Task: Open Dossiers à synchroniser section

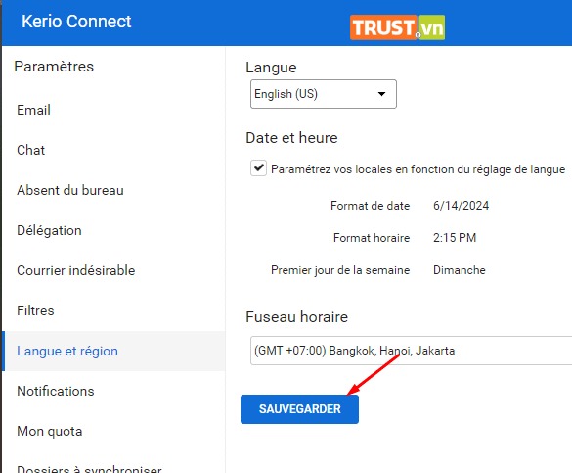Action: pos(89,469)
